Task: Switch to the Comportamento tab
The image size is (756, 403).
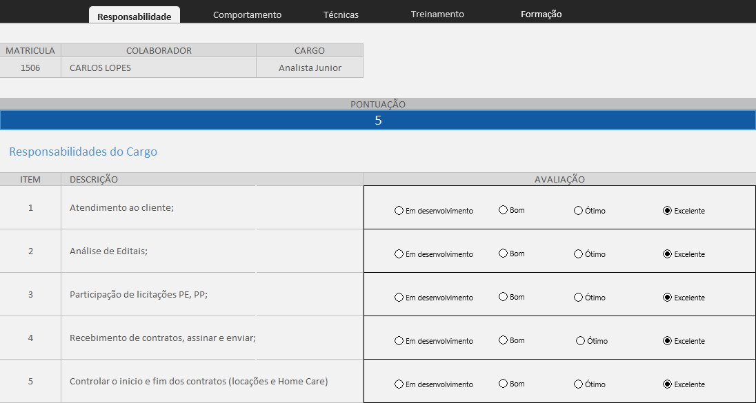Action: [x=247, y=14]
